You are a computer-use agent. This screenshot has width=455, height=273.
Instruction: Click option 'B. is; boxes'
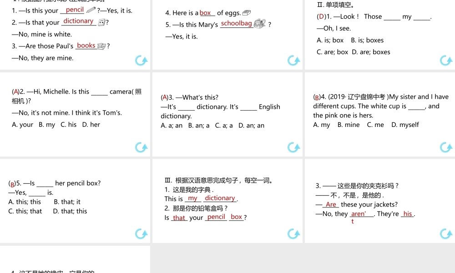[367, 40]
